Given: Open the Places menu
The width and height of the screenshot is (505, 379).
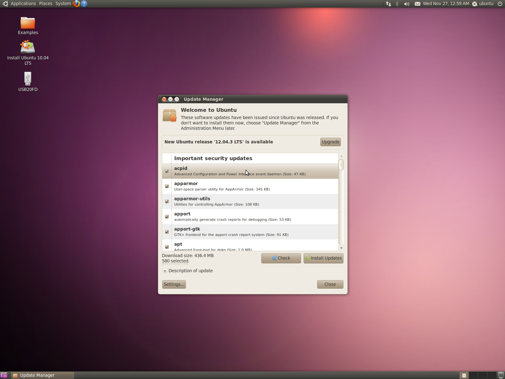Looking at the screenshot, I should [46, 4].
